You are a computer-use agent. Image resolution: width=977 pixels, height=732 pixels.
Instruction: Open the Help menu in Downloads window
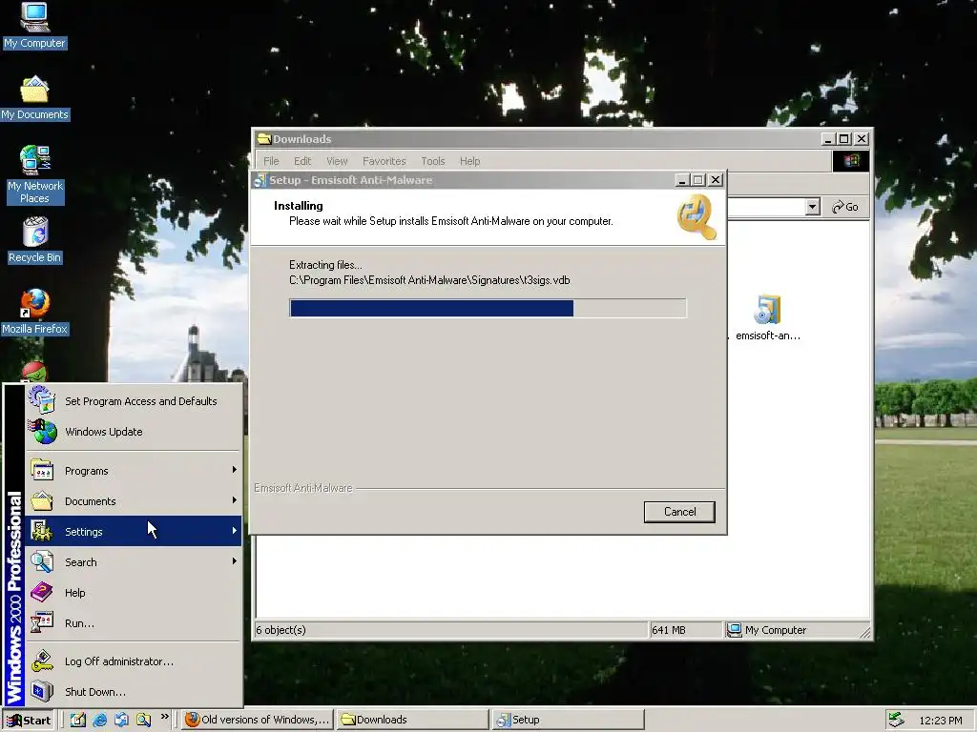point(469,161)
